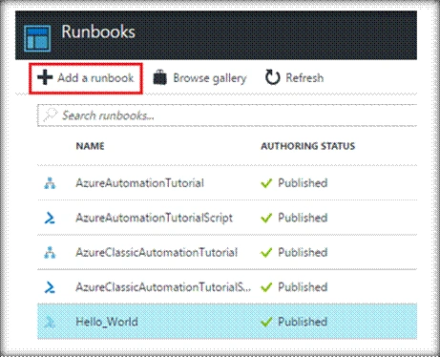Click the NAME column header

pyautogui.click(x=90, y=146)
